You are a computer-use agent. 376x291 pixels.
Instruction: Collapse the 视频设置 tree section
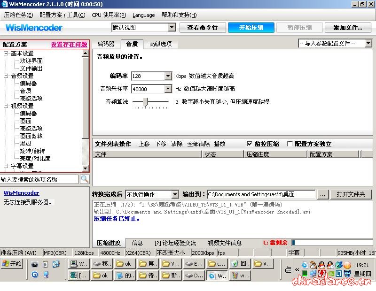click(6, 106)
